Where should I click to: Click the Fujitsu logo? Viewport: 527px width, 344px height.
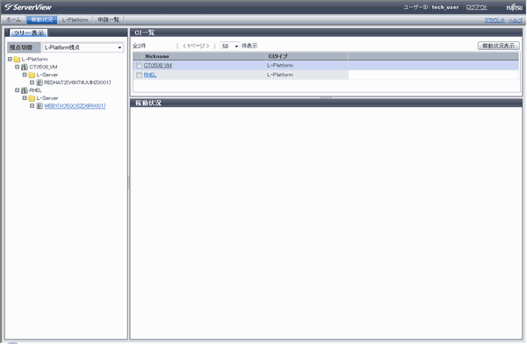(x=514, y=7)
